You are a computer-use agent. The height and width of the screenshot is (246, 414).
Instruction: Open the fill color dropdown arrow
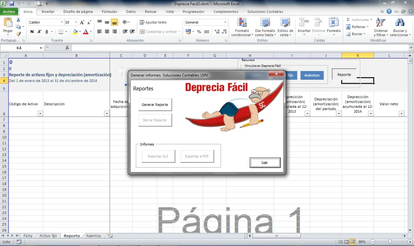click(80, 32)
